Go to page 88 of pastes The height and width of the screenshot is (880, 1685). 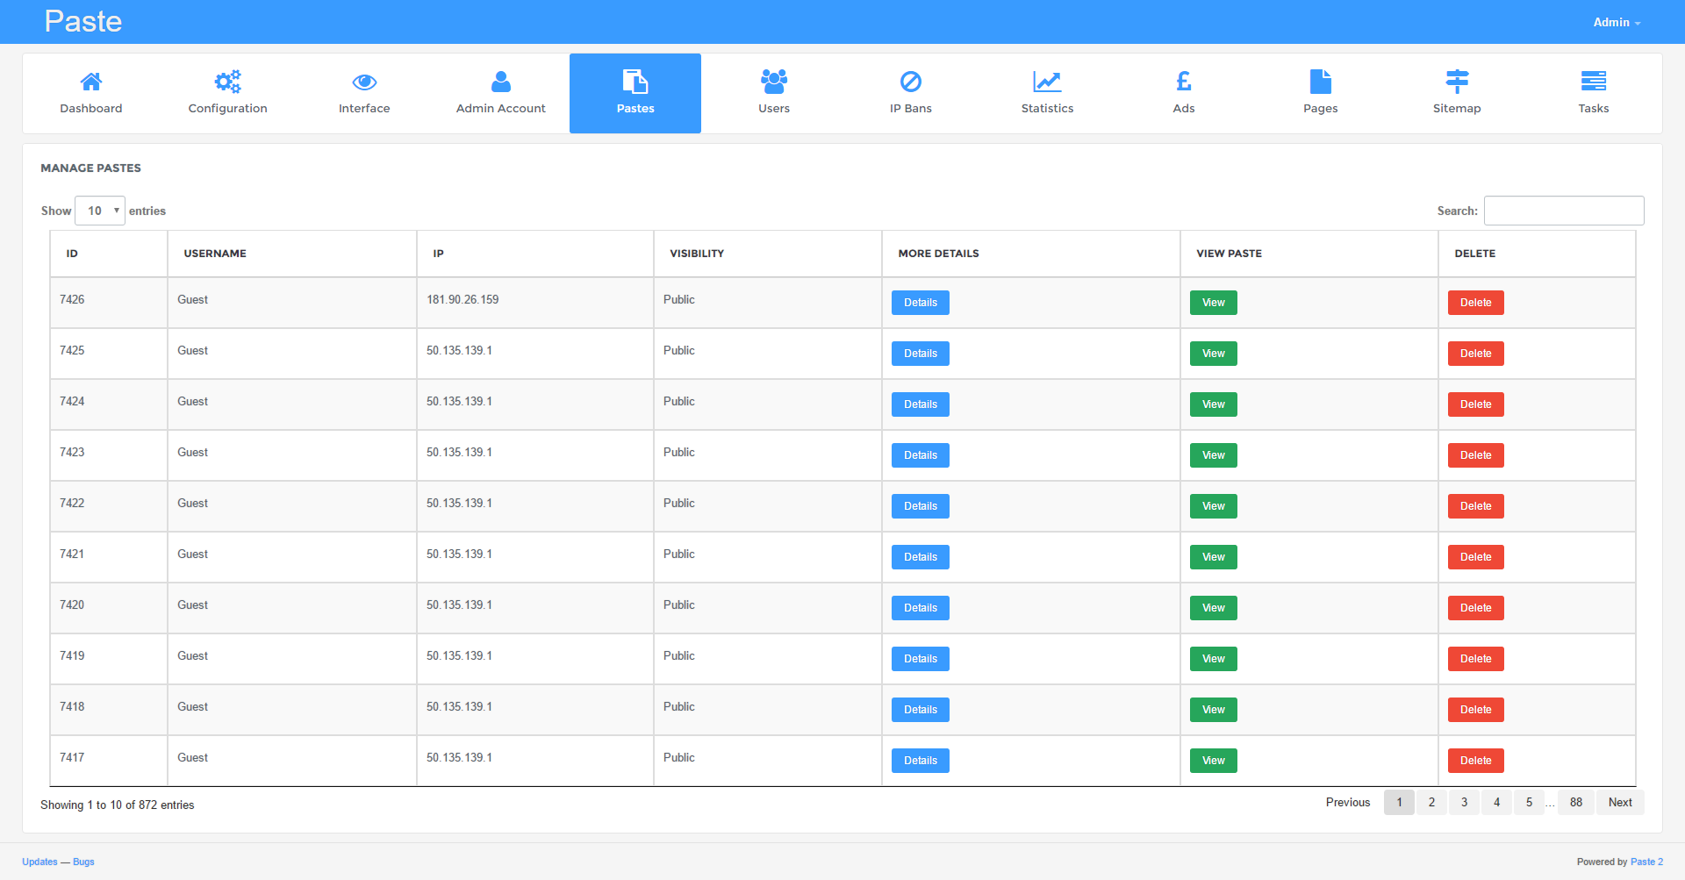[x=1575, y=802]
